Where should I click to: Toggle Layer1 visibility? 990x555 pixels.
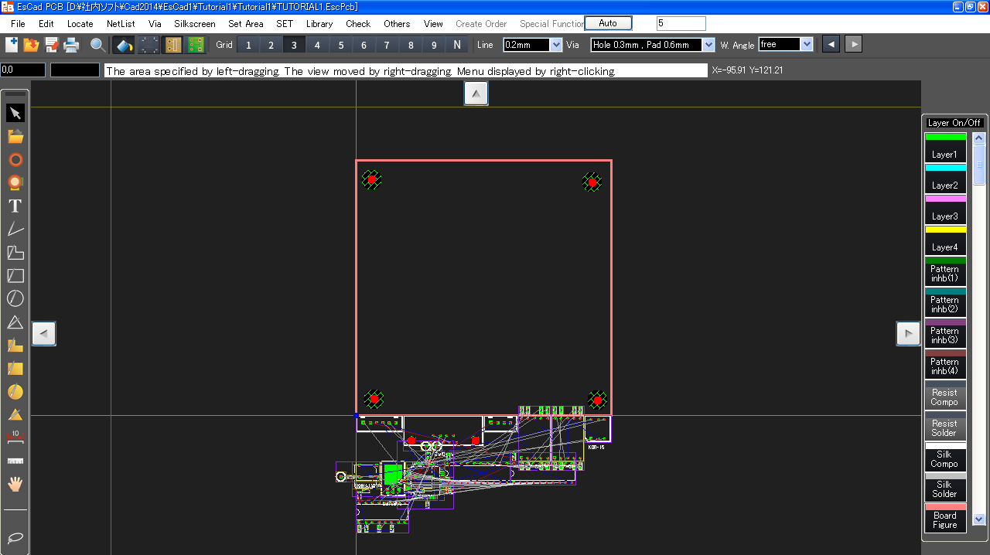click(945, 147)
